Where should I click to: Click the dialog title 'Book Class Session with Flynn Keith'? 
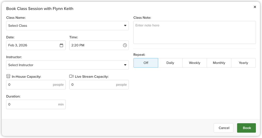(40, 9)
